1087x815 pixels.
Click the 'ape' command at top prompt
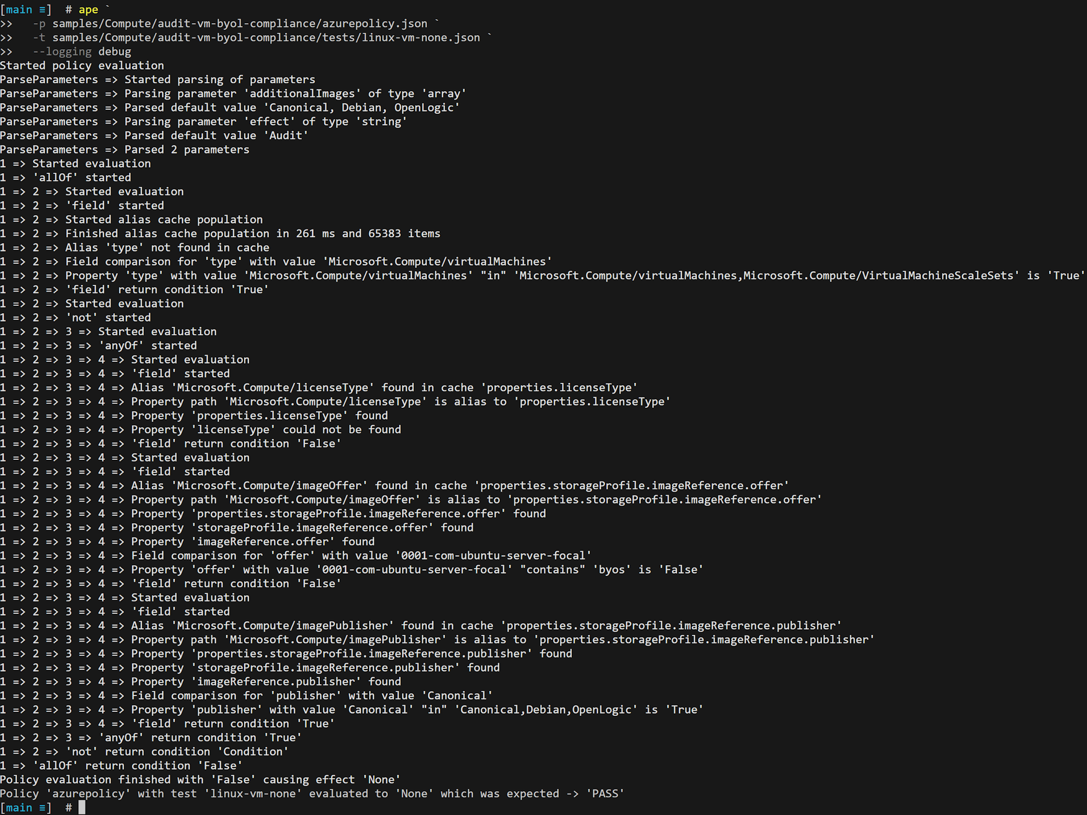pos(88,10)
